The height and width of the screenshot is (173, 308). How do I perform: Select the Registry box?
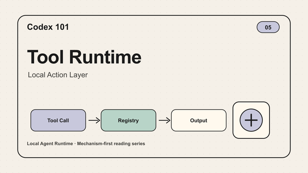(x=128, y=120)
